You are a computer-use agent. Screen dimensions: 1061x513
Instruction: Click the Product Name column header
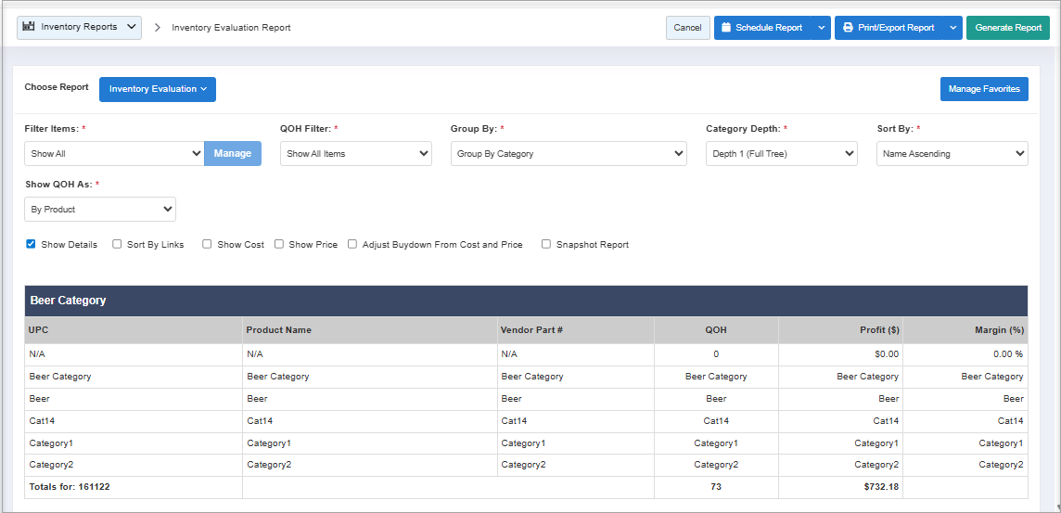click(279, 330)
